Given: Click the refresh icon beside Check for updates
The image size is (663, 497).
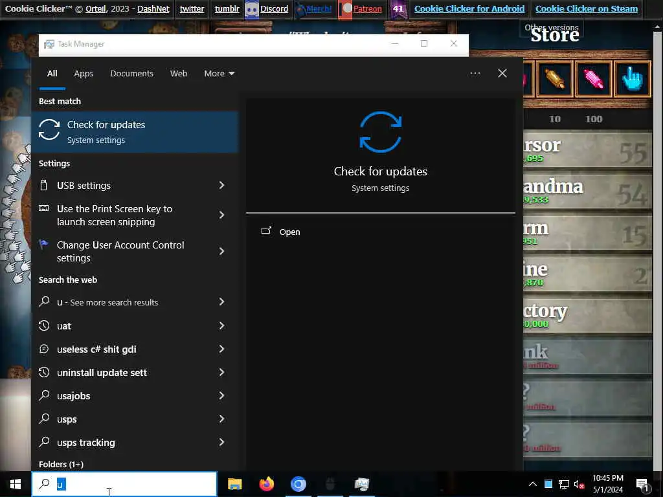Looking at the screenshot, I should point(49,129).
